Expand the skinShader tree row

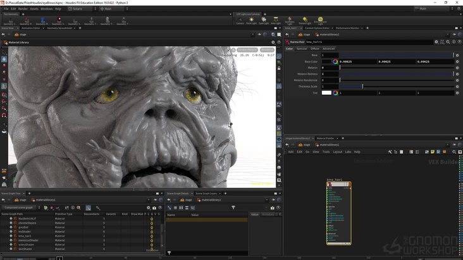click(11, 249)
